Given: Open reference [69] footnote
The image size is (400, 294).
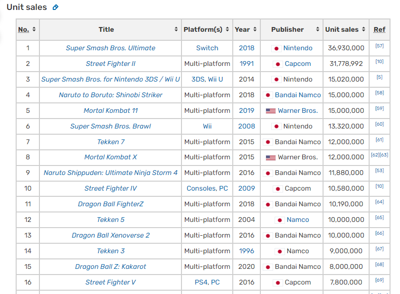Looking at the screenshot, I should 380,280.
